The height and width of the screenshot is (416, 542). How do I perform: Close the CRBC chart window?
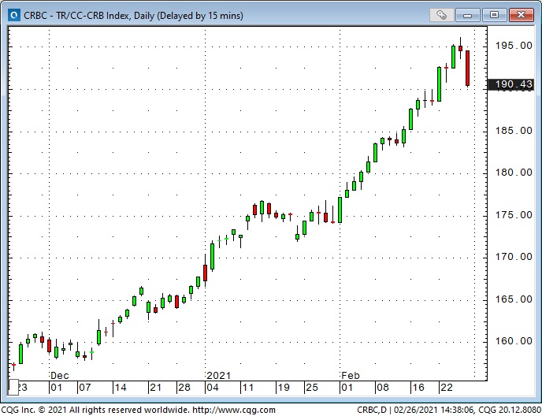[x=521, y=15]
